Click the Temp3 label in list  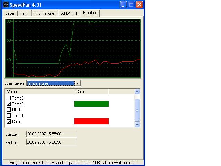click(18, 104)
